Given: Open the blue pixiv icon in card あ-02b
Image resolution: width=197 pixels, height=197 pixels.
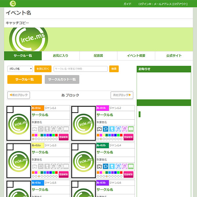Looking at the screenshot, I should [x=105, y=166].
